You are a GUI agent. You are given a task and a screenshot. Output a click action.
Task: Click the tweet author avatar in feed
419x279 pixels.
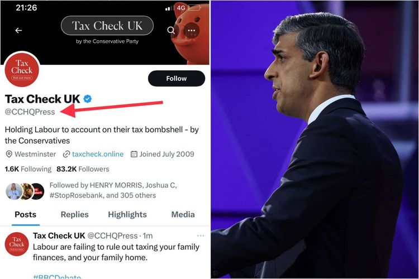[17, 244]
